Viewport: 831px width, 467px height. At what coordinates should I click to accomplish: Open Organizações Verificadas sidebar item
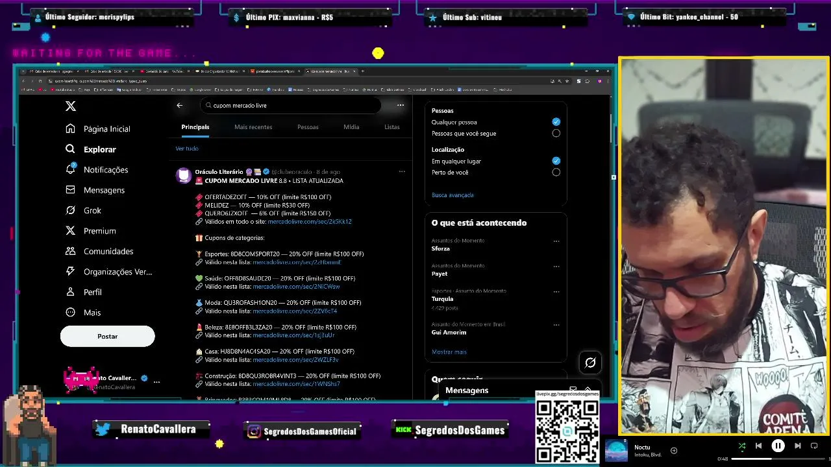click(108, 272)
